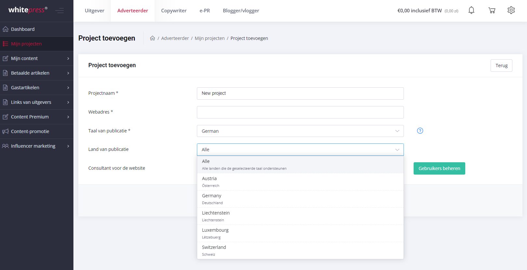Open the shopping cart icon
The image size is (527, 270).
[x=492, y=10]
